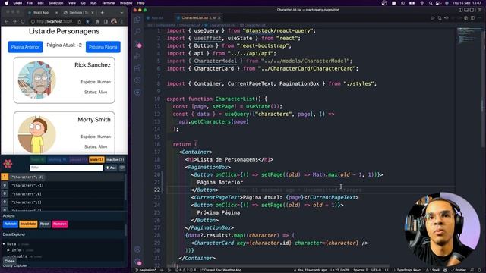Click editor minimap preview
The width and height of the screenshot is (486, 273).
click(469, 36)
